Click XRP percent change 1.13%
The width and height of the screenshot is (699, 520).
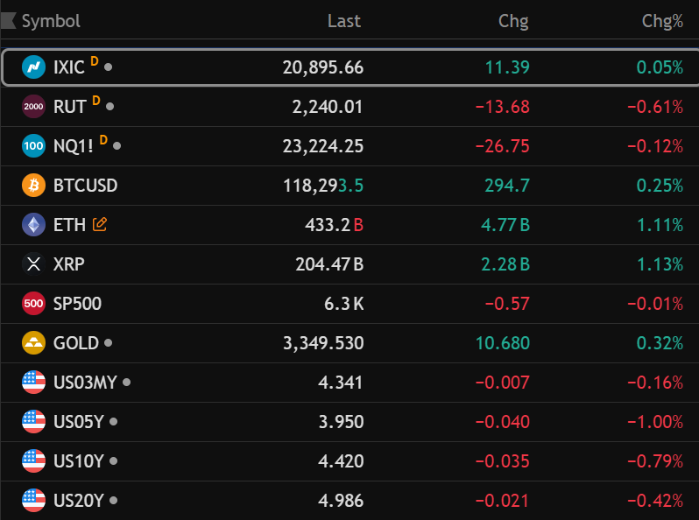coord(660,264)
